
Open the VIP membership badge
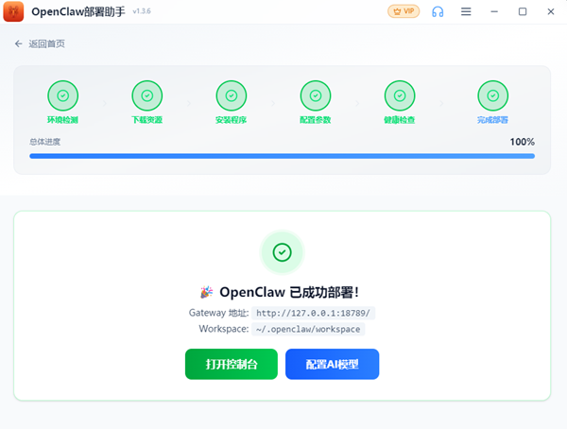coord(404,11)
